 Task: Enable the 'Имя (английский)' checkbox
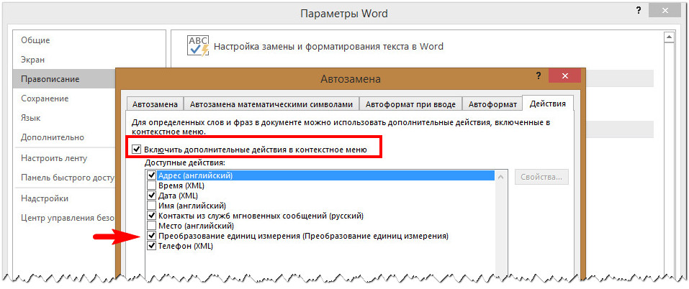pyautogui.click(x=152, y=205)
